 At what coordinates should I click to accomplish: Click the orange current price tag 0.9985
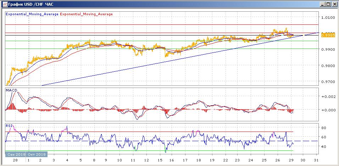click(x=328, y=35)
